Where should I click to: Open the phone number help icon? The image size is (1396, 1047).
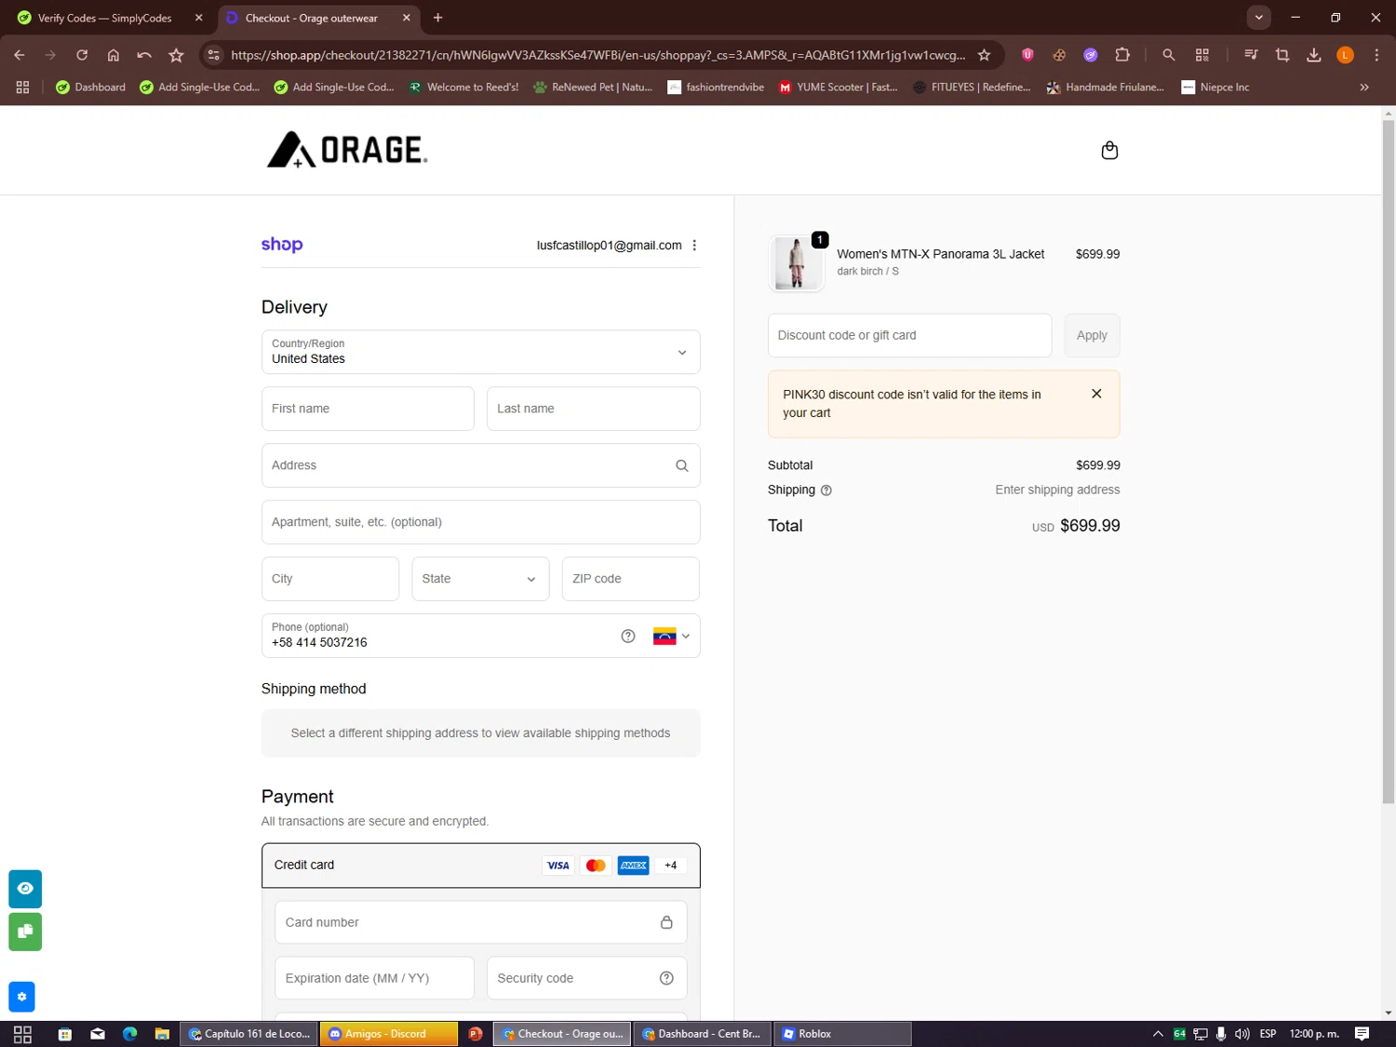(x=628, y=637)
